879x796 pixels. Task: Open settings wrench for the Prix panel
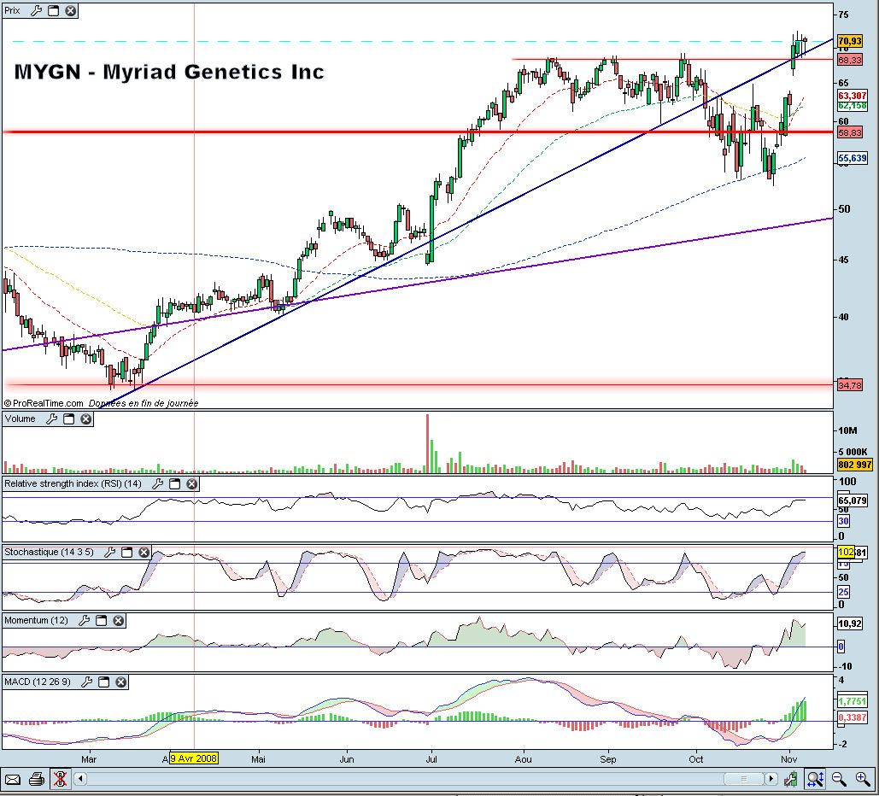[37, 10]
